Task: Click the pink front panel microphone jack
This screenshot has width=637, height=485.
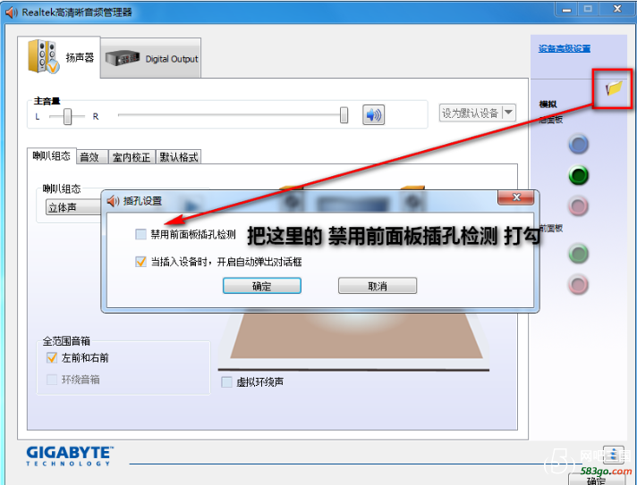Action: [x=578, y=284]
